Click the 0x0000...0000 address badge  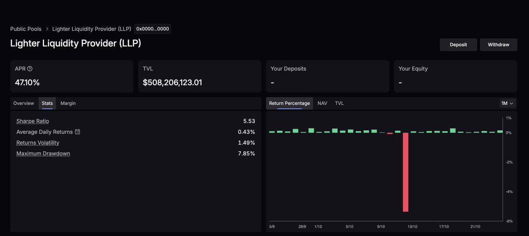point(153,29)
